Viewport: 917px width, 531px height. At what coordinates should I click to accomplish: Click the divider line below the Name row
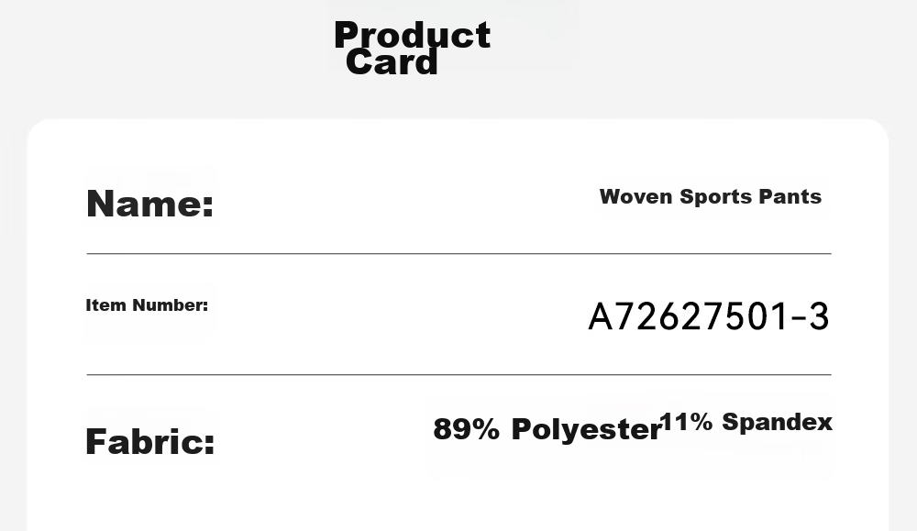(x=459, y=254)
